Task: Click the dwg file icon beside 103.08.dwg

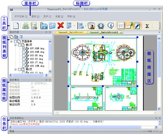Action: coord(27,55)
